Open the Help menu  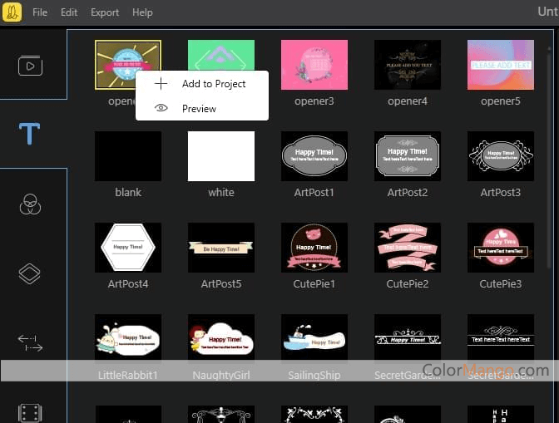pos(142,12)
